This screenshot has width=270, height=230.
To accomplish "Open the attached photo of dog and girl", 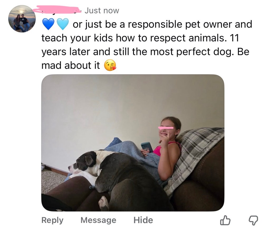I will pyautogui.click(x=133, y=143).
